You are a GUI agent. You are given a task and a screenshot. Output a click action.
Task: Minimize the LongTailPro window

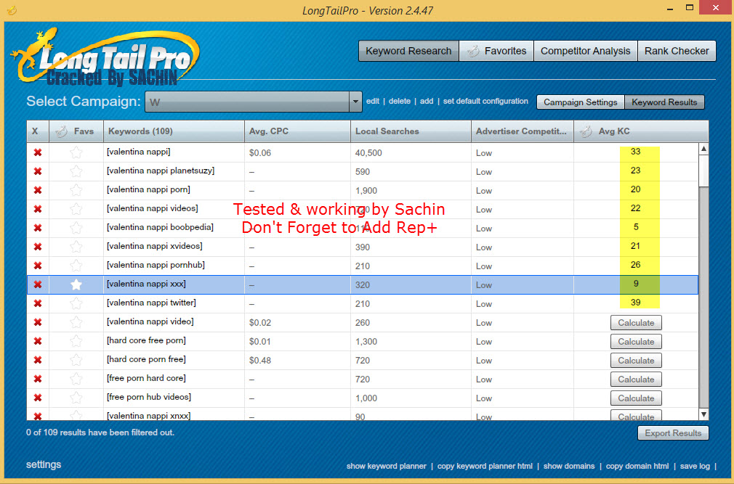pos(671,8)
